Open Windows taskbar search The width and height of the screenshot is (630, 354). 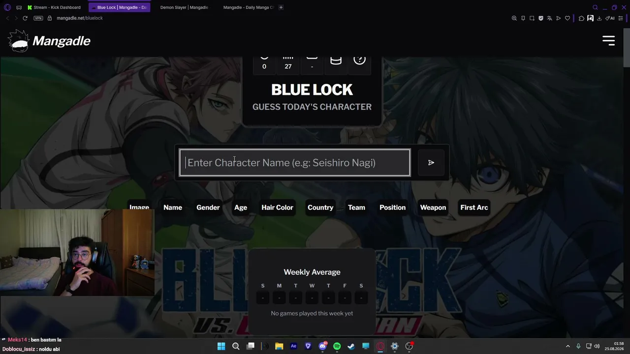tap(236, 346)
